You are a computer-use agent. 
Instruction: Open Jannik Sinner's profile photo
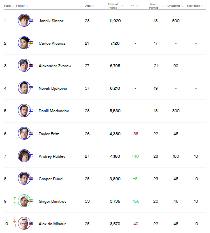24,20
